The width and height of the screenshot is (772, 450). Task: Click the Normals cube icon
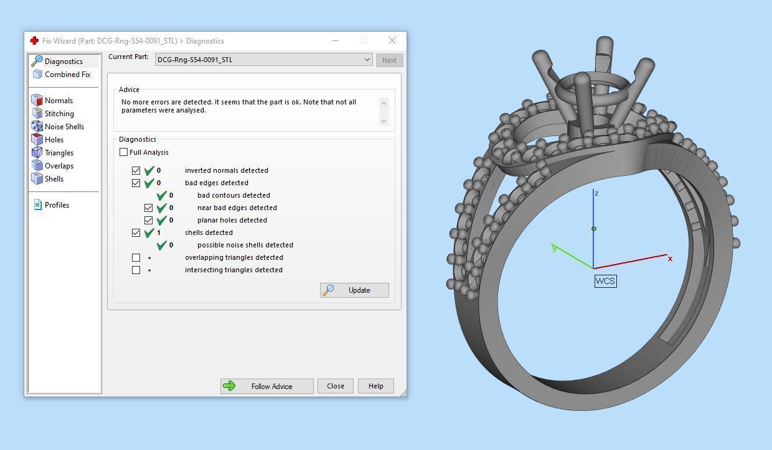[x=37, y=100]
